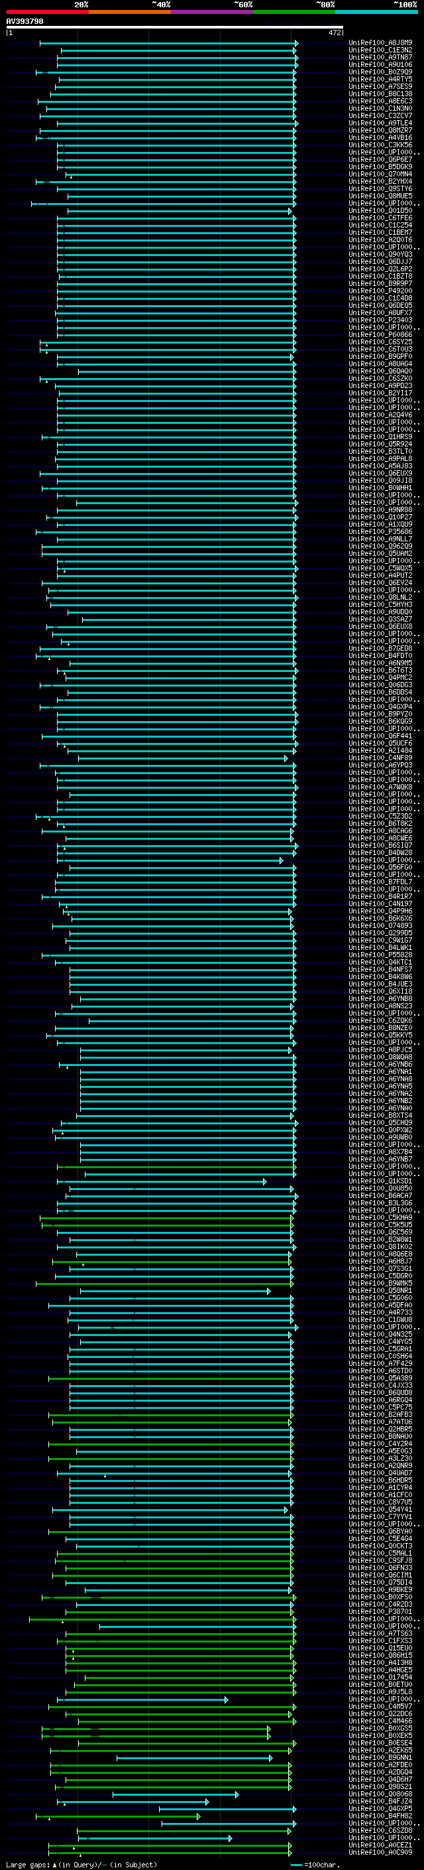The height and width of the screenshot is (1870, 424).
Task: Open hit UniRef100_A9TN87
Action: [x=380, y=57]
